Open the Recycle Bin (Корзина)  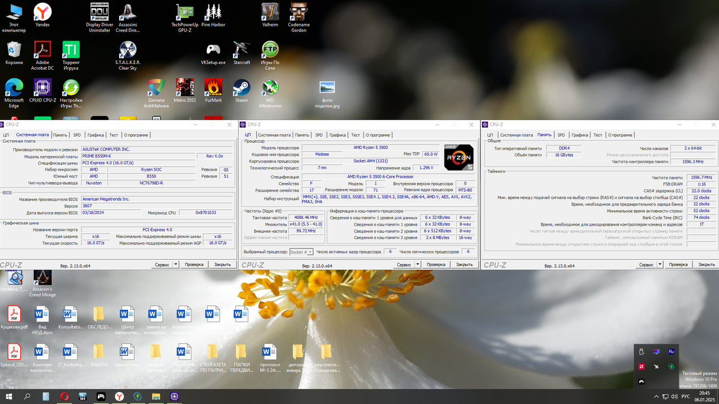pos(14,53)
